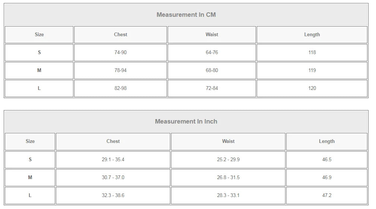Select the 74-90 chest cell

pos(120,52)
